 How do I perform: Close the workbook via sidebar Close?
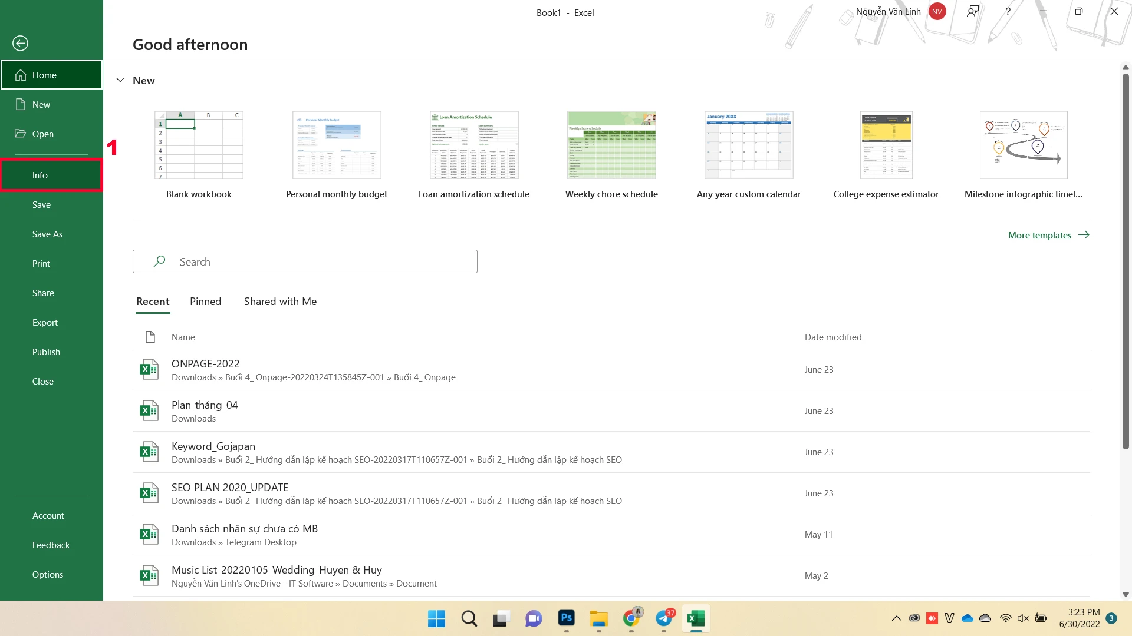[x=51, y=381]
